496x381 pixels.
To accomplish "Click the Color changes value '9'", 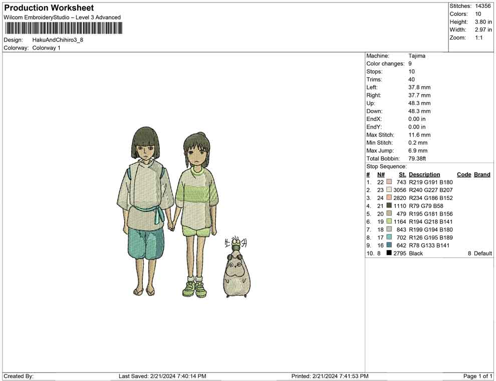I will pos(410,64).
